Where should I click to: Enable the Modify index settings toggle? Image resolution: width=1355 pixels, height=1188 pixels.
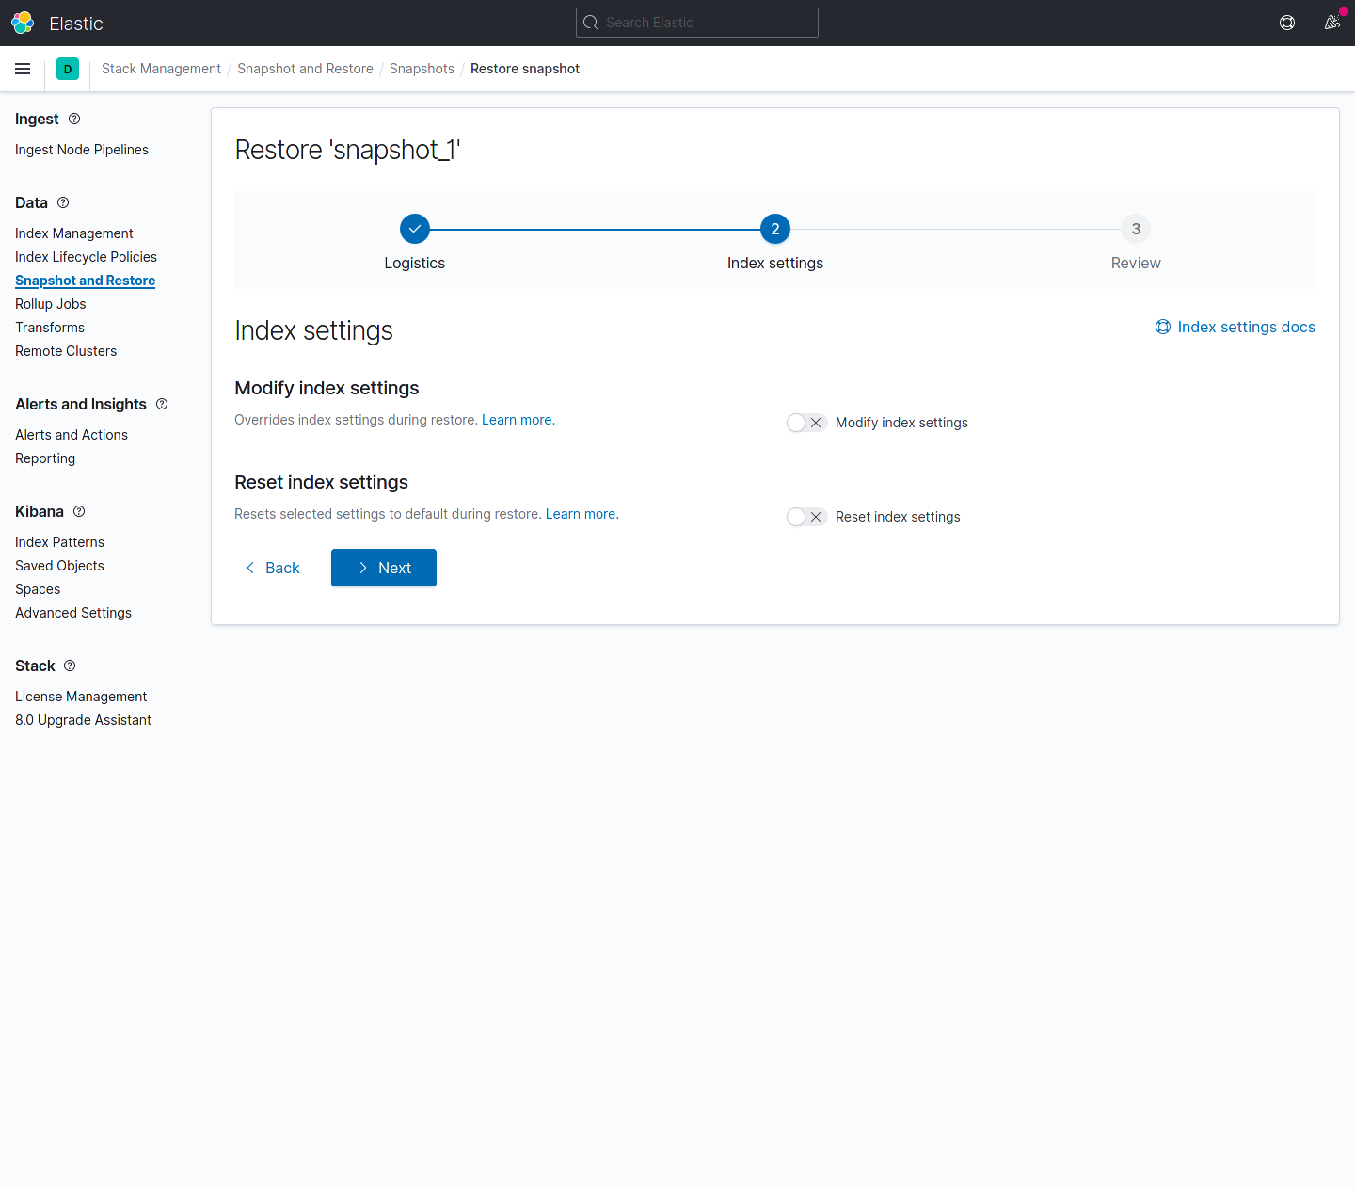click(x=806, y=423)
